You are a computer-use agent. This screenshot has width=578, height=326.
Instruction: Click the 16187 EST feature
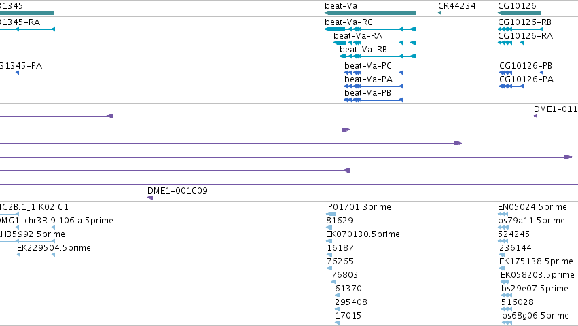(x=329, y=255)
